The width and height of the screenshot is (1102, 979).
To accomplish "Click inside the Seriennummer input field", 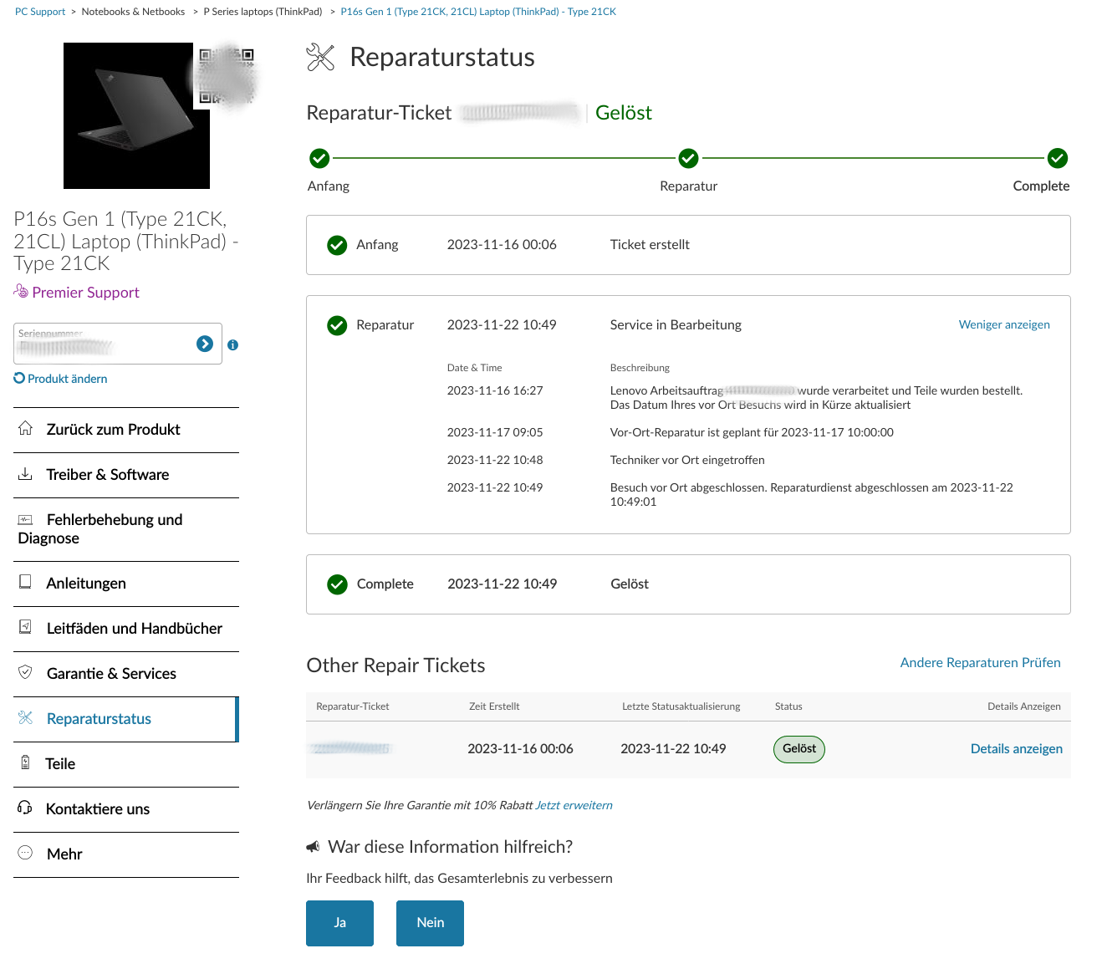I will (100, 344).
